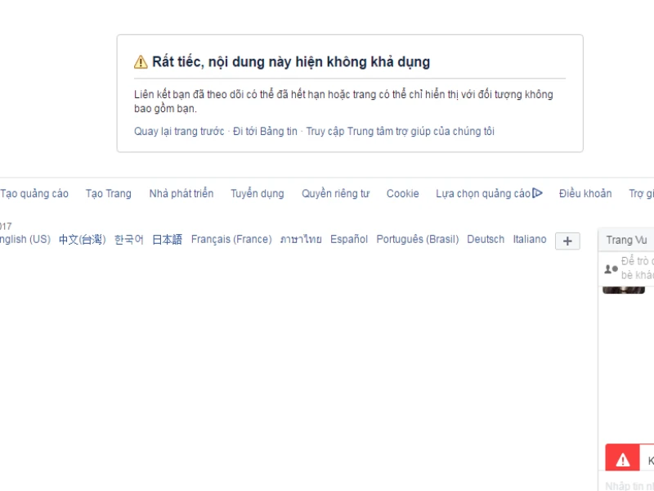Open the 'Tạo quảng cáo' footer link
This screenshot has height=491, width=654.
tap(34, 194)
